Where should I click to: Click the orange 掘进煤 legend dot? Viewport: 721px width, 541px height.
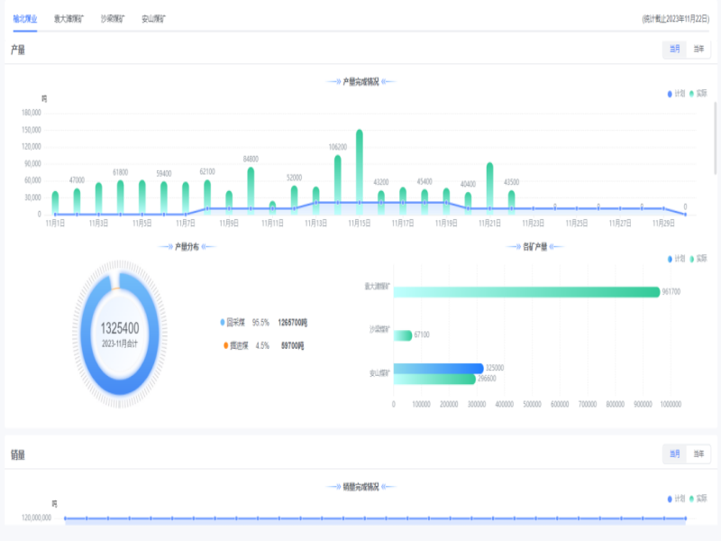click(223, 345)
